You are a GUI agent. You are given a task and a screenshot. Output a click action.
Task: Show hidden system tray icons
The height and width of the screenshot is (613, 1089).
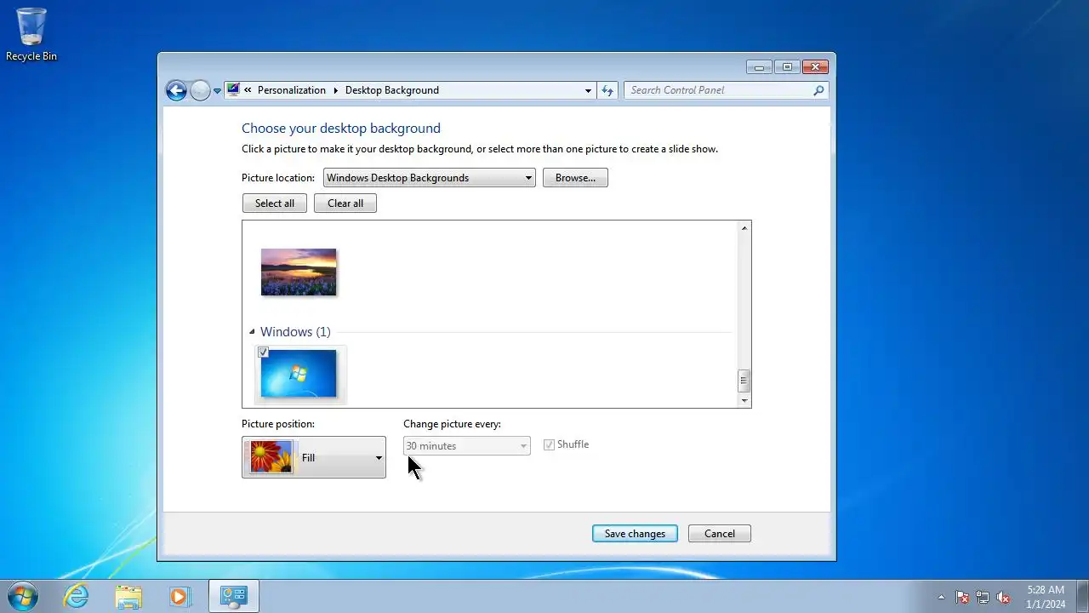coord(941,597)
